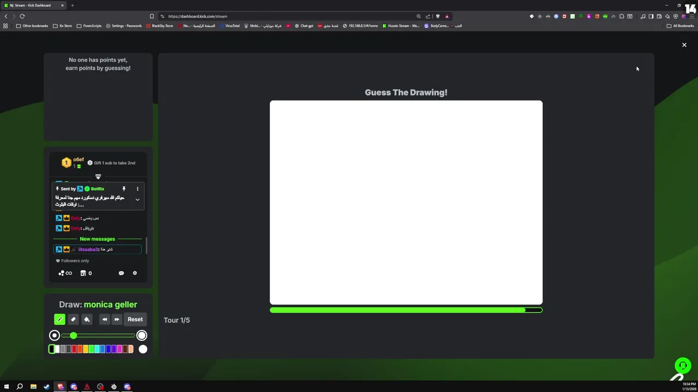This screenshot has width=698, height=392.
Task: Pick the green color swatch
Action: [x=91, y=349]
